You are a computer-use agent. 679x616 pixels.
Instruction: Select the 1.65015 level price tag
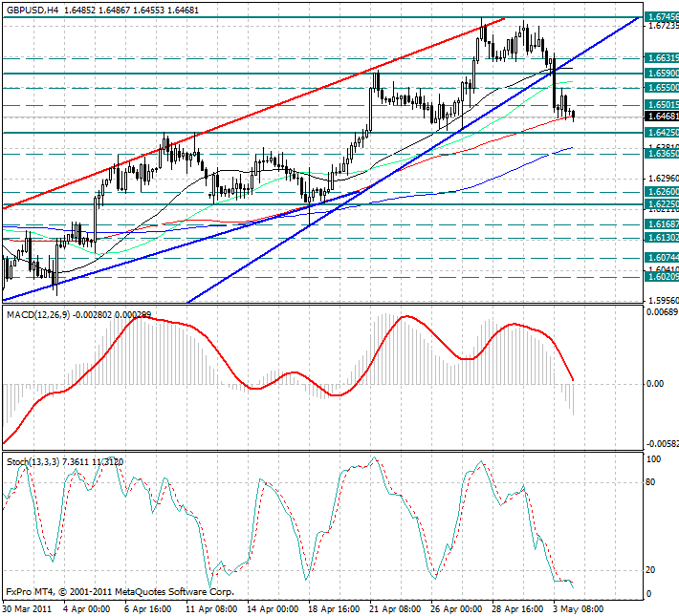pyautogui.click(x=662, y=105)
